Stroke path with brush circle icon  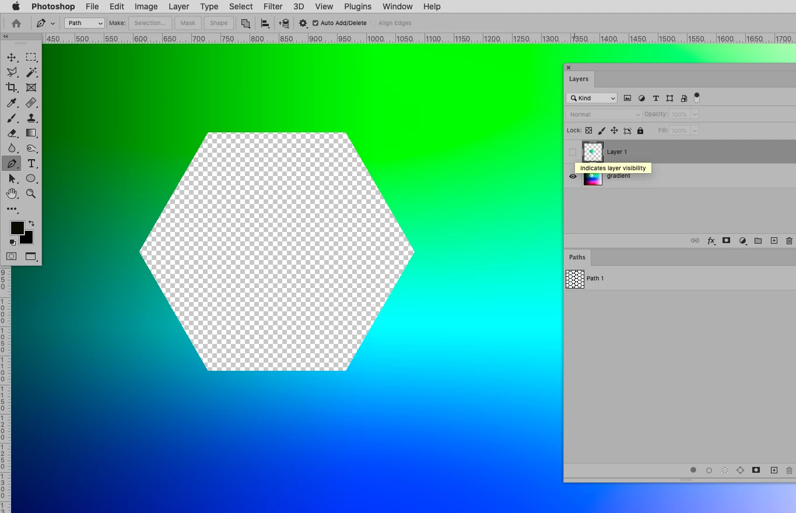click(709, 470)
